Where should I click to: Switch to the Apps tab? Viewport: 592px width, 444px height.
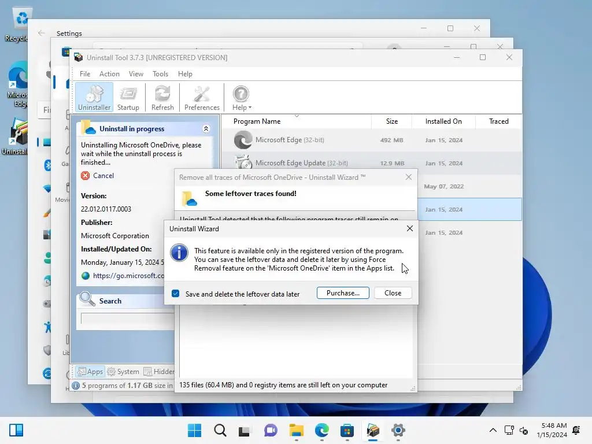point(90,372)
